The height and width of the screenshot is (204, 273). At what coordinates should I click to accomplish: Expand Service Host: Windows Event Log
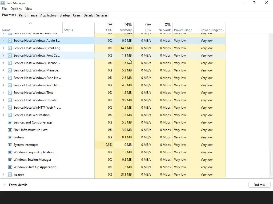(3, 48)
